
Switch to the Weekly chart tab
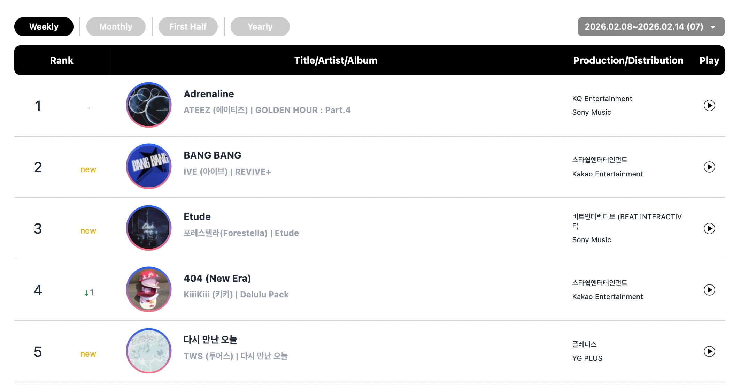44,27
